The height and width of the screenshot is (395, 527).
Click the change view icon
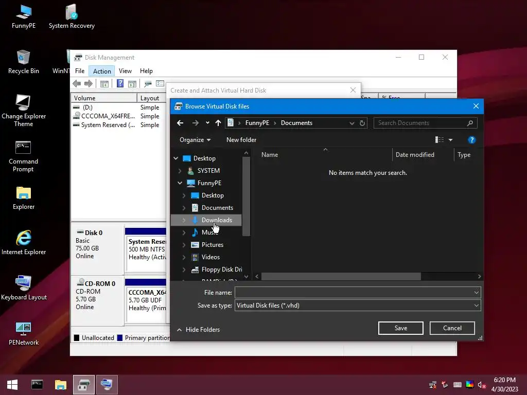[440, 140]
